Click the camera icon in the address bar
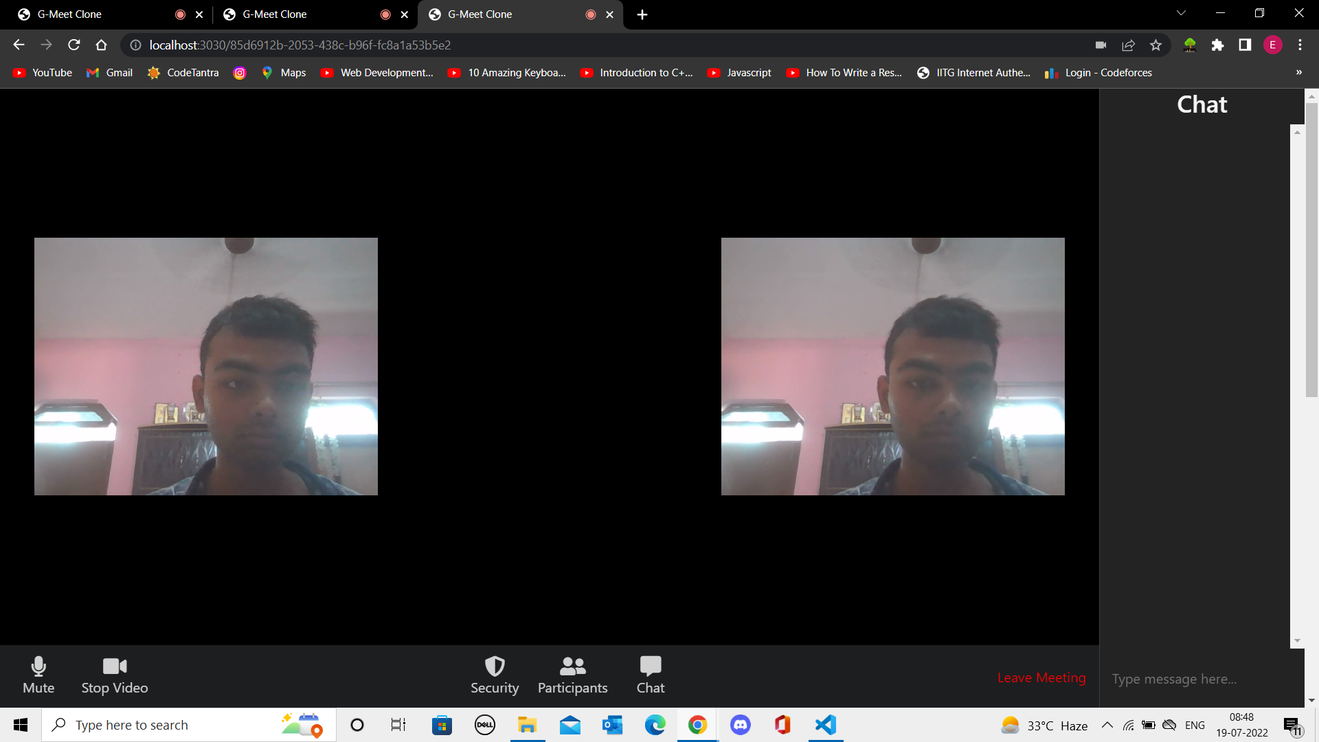 pyautogui.click(x=1101, y=45)
